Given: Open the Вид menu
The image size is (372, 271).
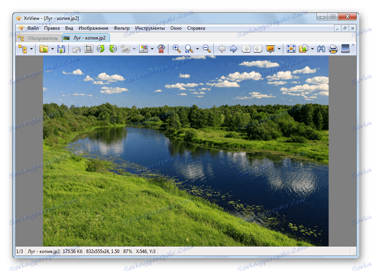Looking at the screenshot, I should pyautogui.click(x=69, y=28).
